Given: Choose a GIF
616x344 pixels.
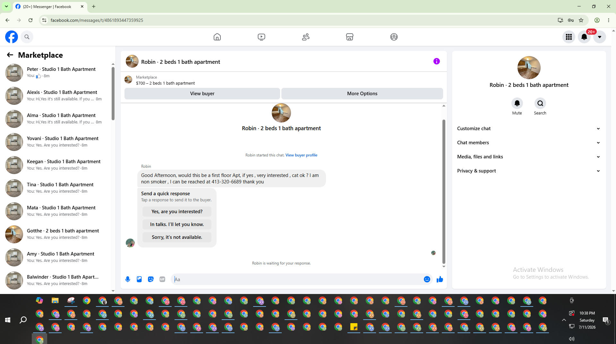Looking at the screenshot, I should click(162, 279).
